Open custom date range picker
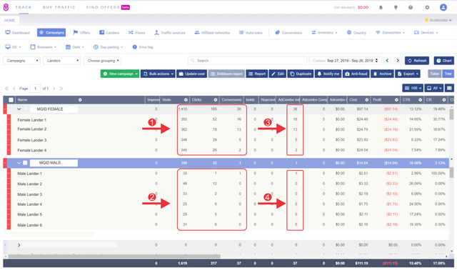 (345, 61)
